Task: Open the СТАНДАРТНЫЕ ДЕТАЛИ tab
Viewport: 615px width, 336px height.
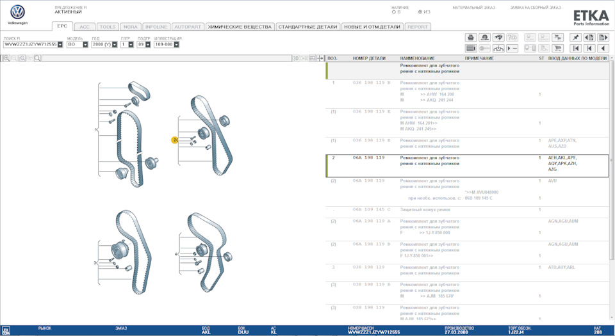Action: [308, 27]
